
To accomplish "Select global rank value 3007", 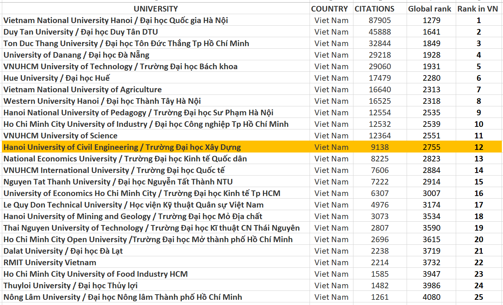I will pos(431,193).
